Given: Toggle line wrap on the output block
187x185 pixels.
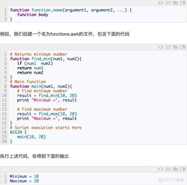Looking at the screenshot, I should 168,169.
